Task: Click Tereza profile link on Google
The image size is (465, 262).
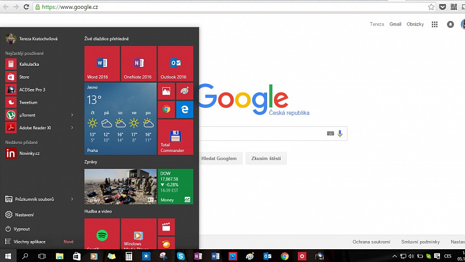Action: 377,24
